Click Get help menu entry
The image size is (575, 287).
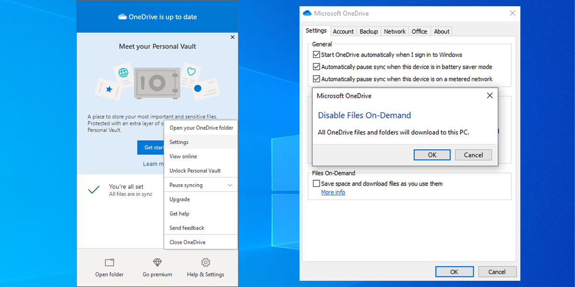coord(201,214)
